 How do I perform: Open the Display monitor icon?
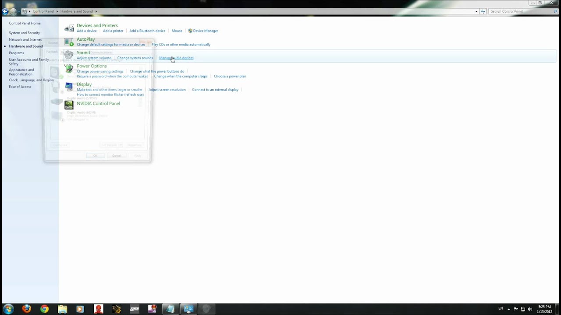[x=69, y=87]
